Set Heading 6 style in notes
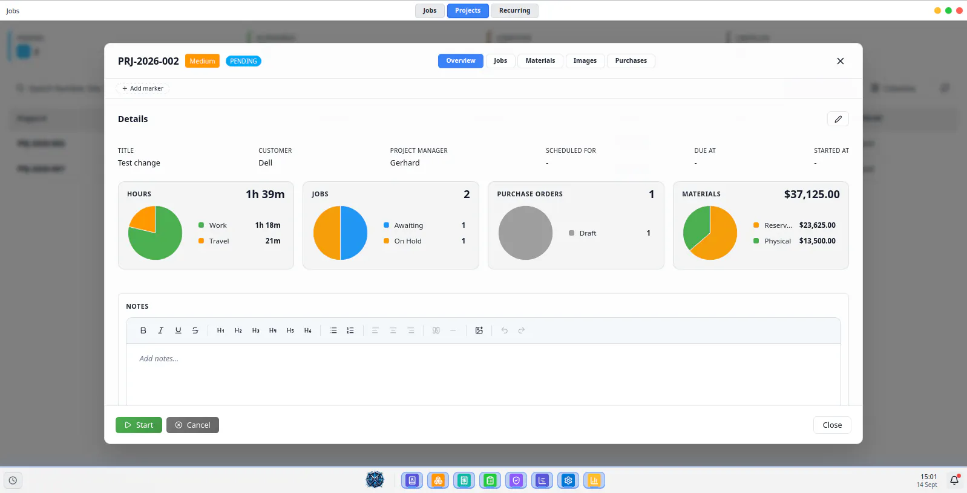 click(308, 330)
